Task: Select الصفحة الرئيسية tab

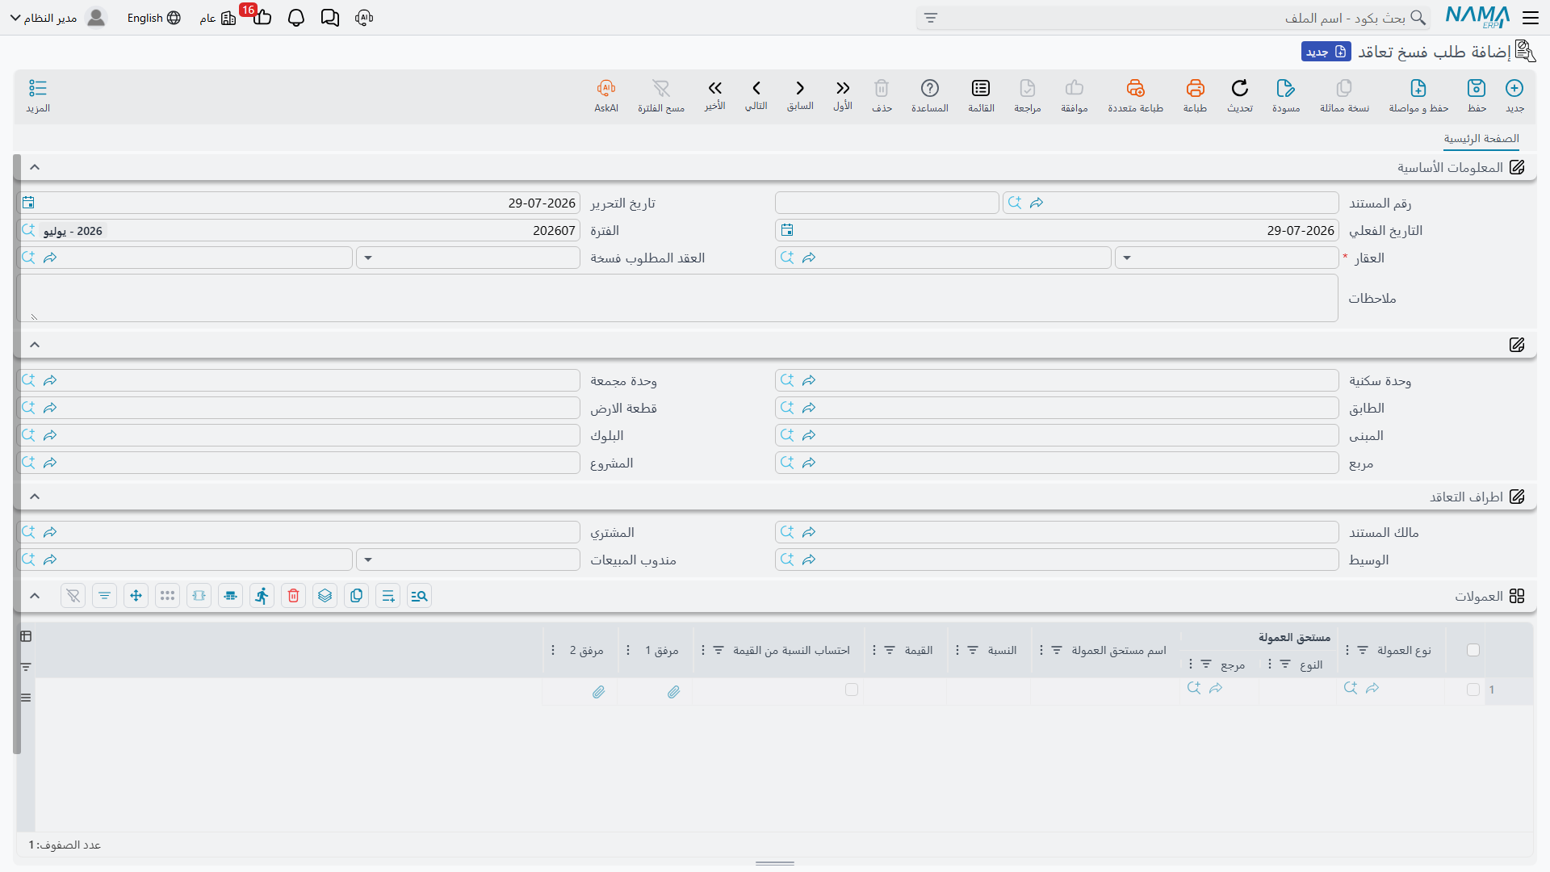Action: [1481, 139]
